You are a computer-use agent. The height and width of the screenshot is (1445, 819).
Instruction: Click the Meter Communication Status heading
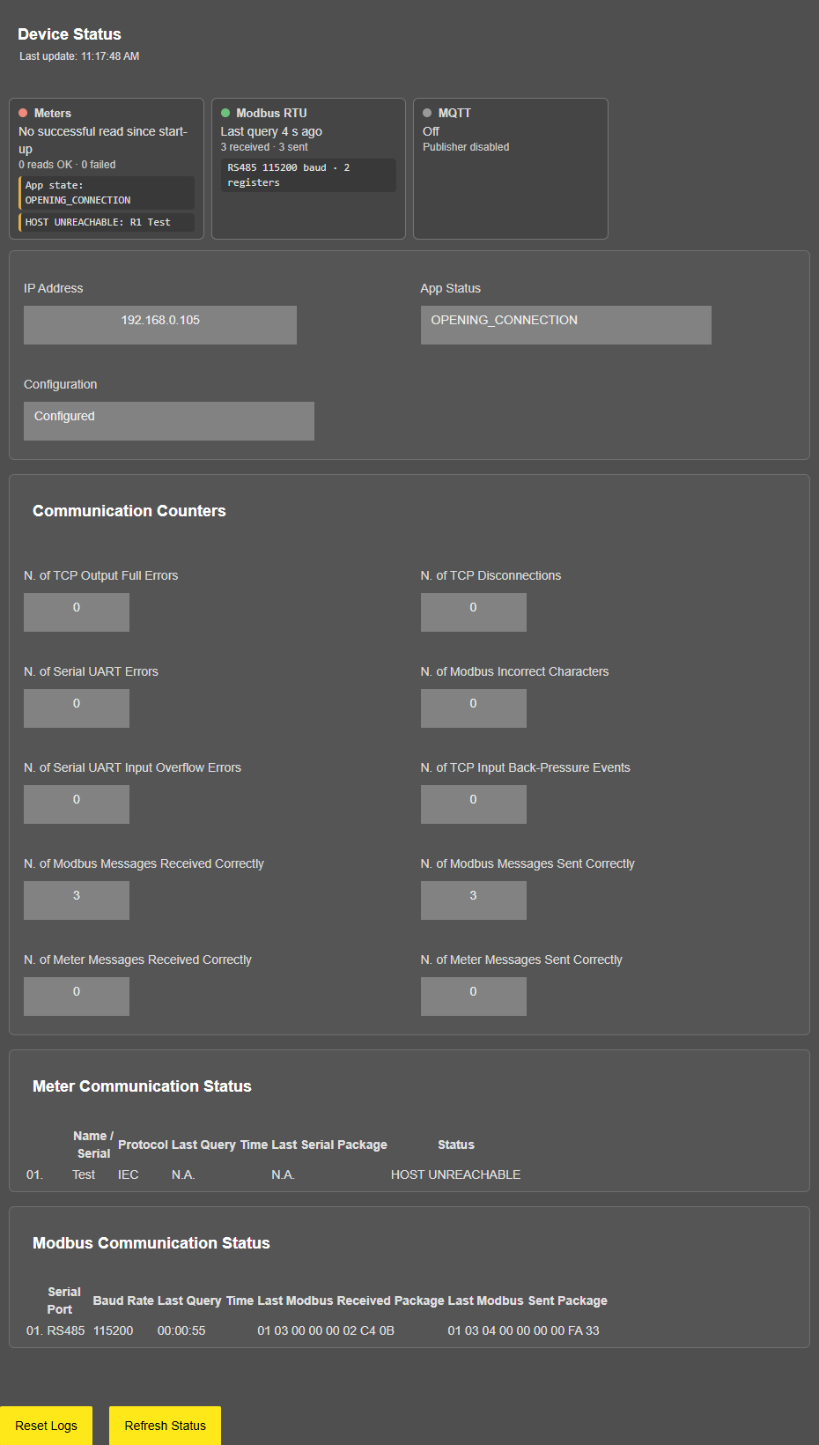[x=142, y=1086]
